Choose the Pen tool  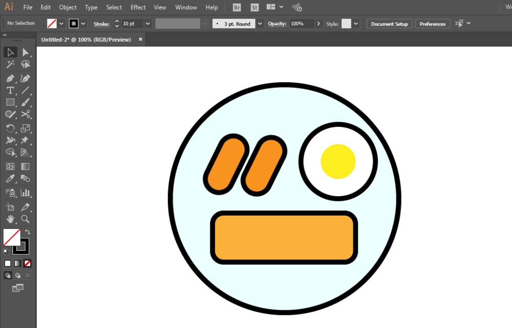coord(10,78)
